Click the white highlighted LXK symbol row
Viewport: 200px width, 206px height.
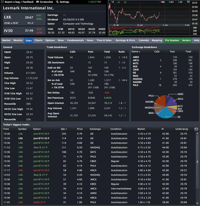[100, 138]
